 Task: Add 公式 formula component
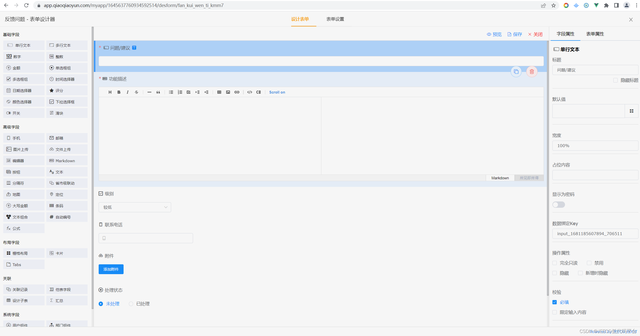[24, 228]
